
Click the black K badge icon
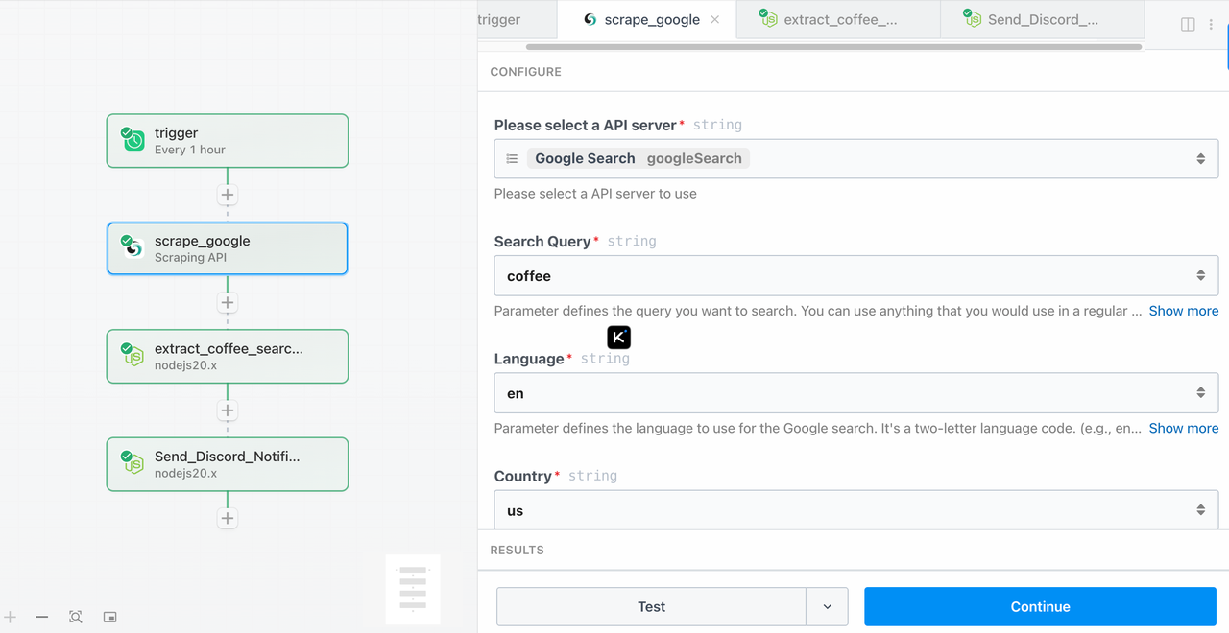tap(619, 338)
